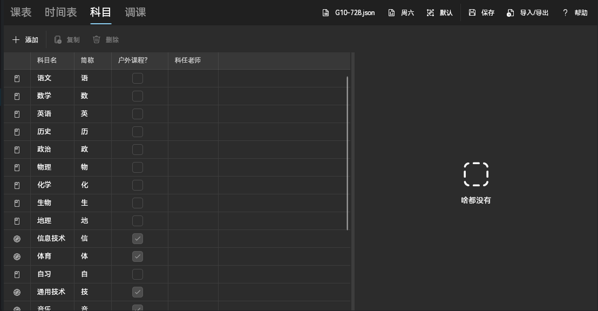Click the G10-728.json file icon

point(325,13)
